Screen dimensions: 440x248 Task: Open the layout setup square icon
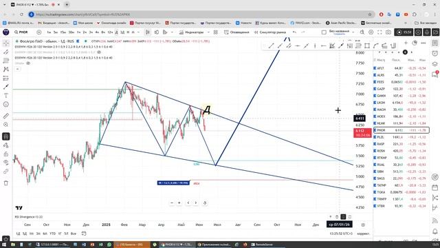[x=324, y=32]
